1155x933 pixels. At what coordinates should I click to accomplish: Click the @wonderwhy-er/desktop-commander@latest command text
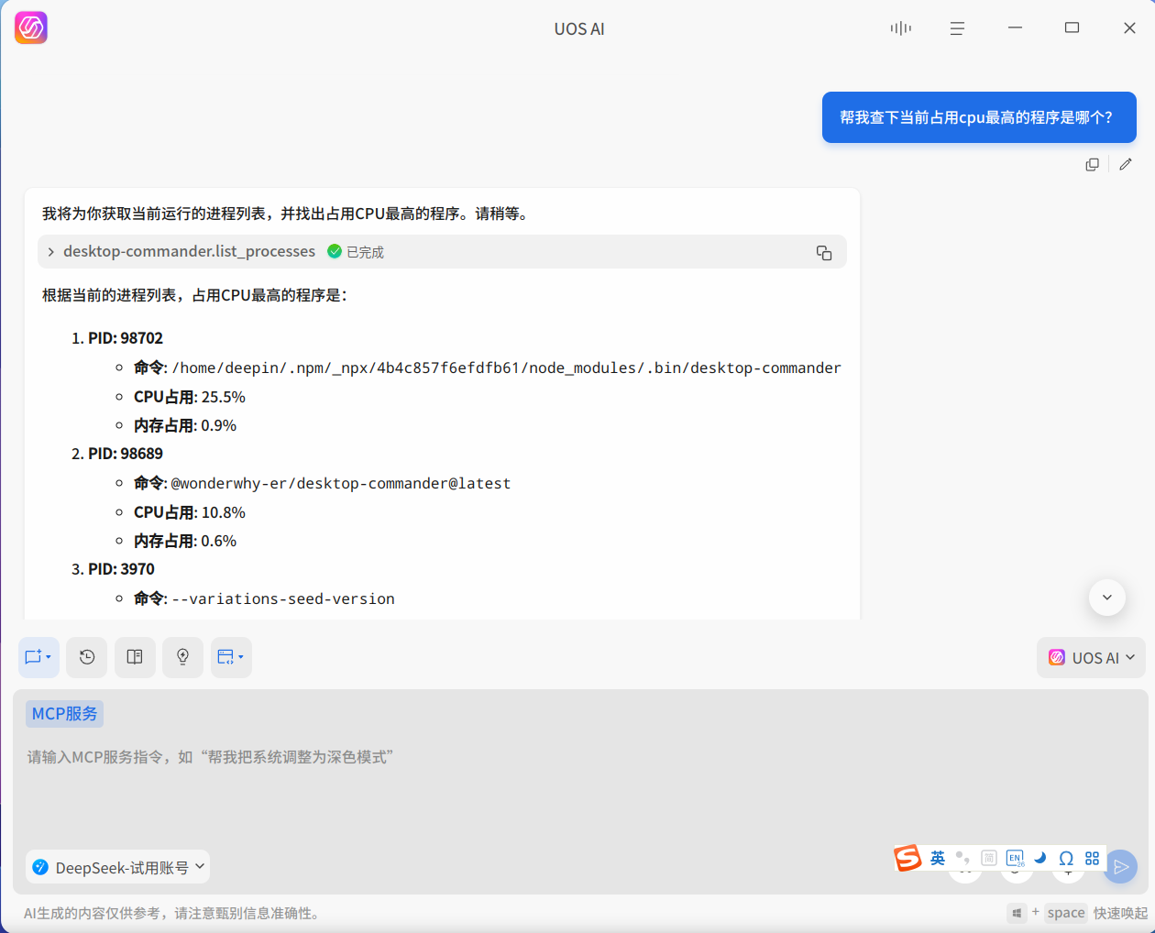[341, 483]
